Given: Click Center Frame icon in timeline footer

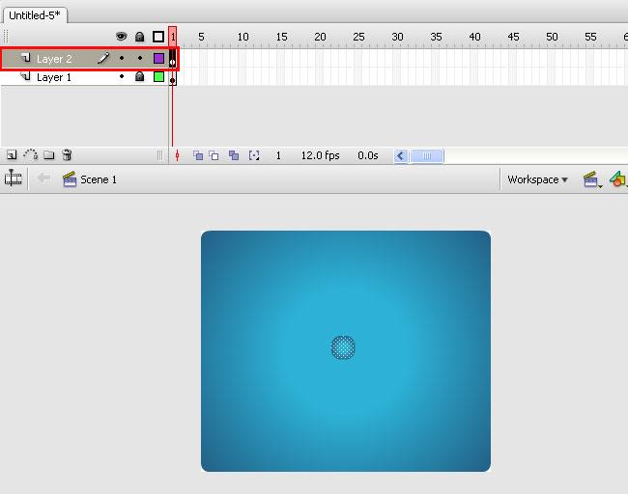Looking at the screenshot, I should click(x=178, y=155).
